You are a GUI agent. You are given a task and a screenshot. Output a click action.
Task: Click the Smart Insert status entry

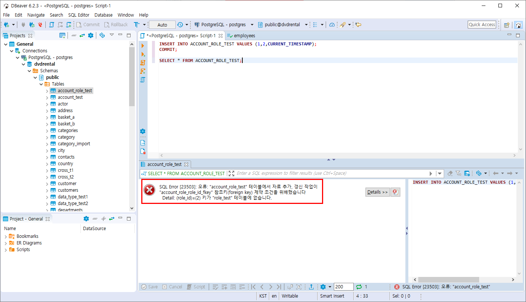pos(332,296)
